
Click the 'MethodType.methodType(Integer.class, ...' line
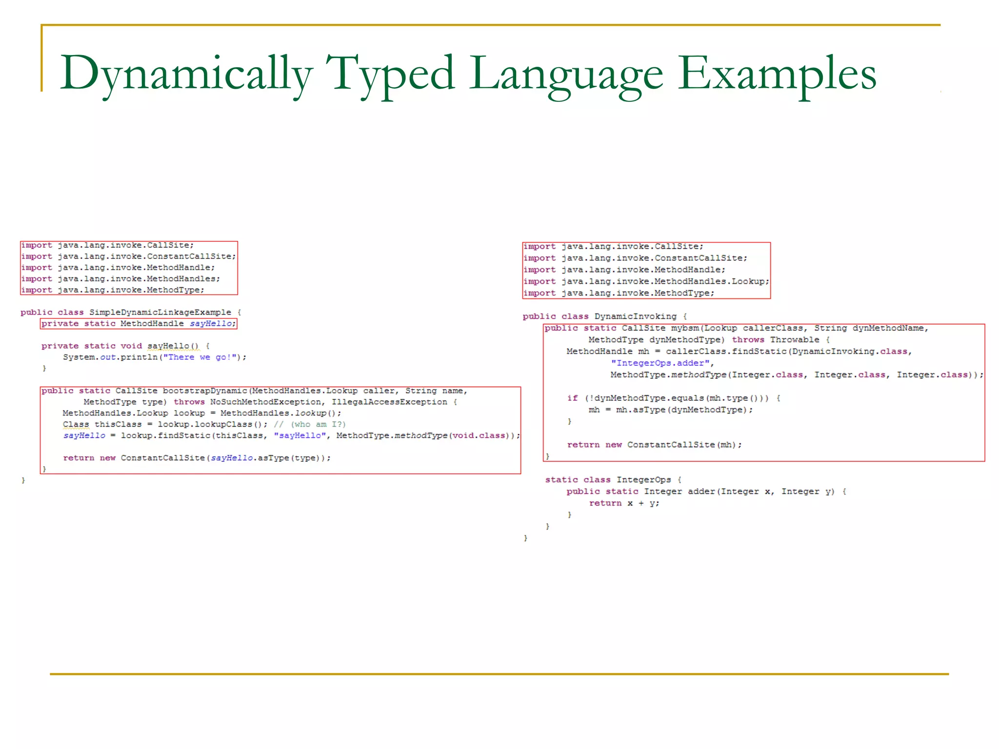[x=797, y=375]
